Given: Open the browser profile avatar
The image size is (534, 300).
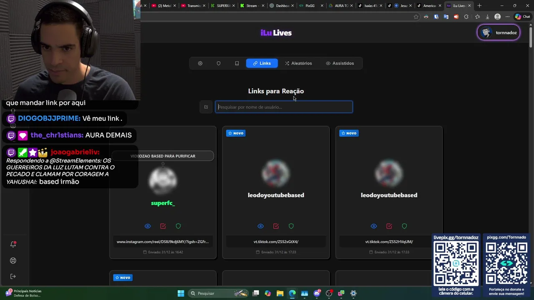Looking at the screenshot, I should 497,17.
